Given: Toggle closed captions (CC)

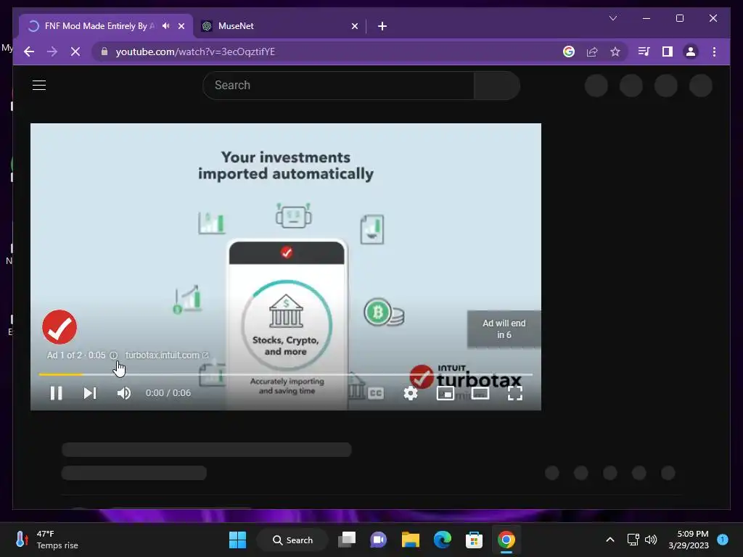Looking at the screenshot, I should [376, 393].
